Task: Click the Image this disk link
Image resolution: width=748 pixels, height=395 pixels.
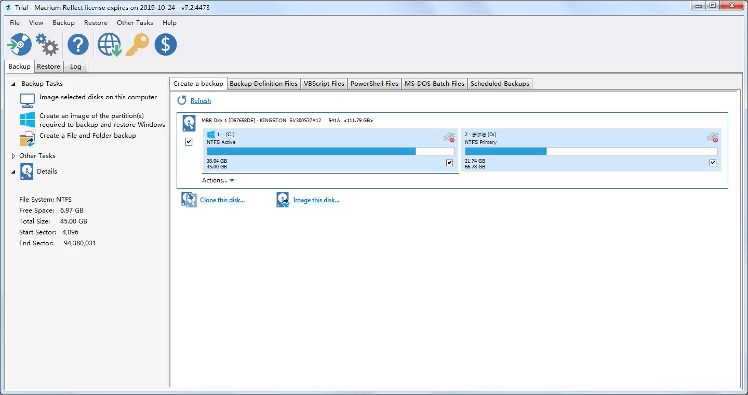Action: [316, 200]
